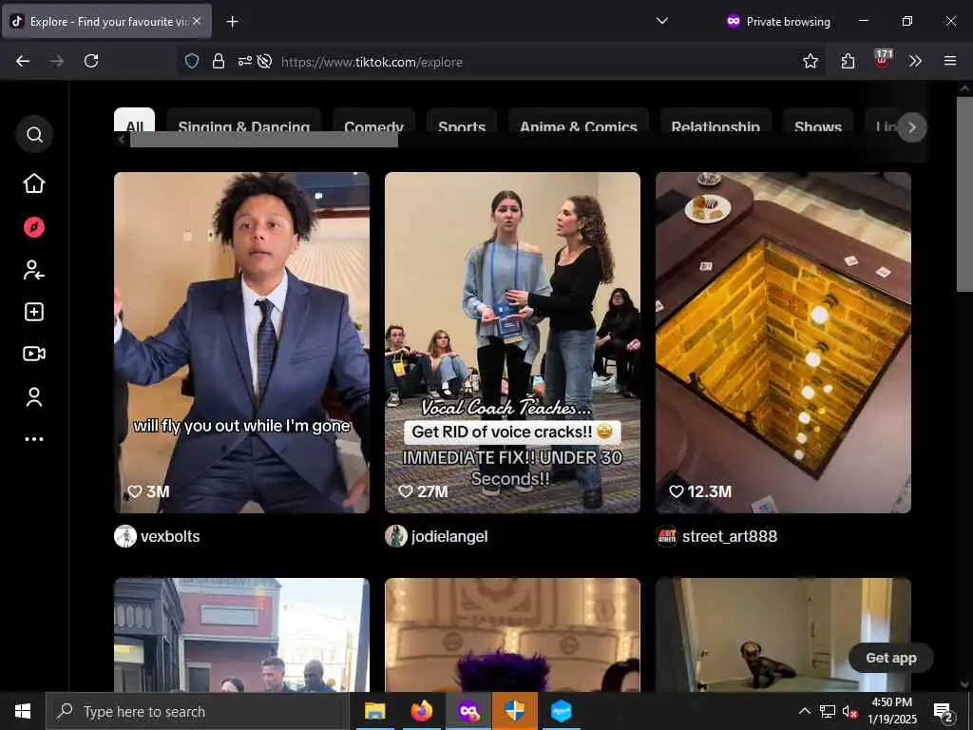Viewport: 973px width, 730px height.
Task: Click vexbolts profile avatar
Action: (x=125, y=536)
